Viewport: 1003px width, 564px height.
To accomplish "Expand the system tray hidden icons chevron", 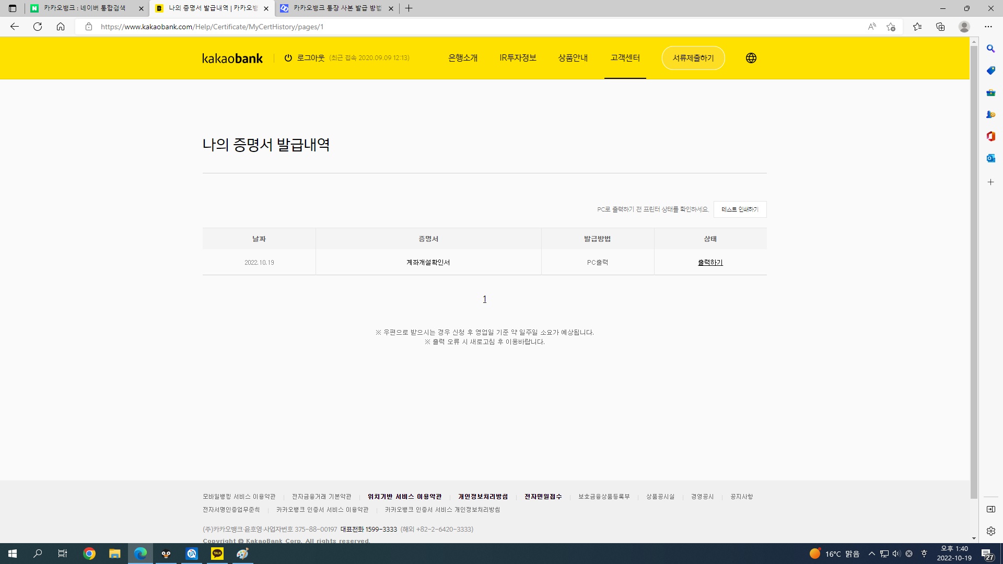I will (871, 554).
